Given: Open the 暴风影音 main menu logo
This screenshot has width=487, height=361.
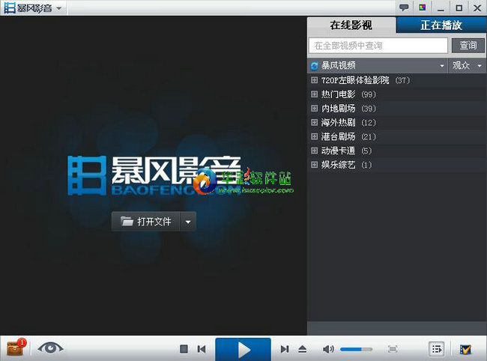Looking at the screenshot, I should point(28,7).
